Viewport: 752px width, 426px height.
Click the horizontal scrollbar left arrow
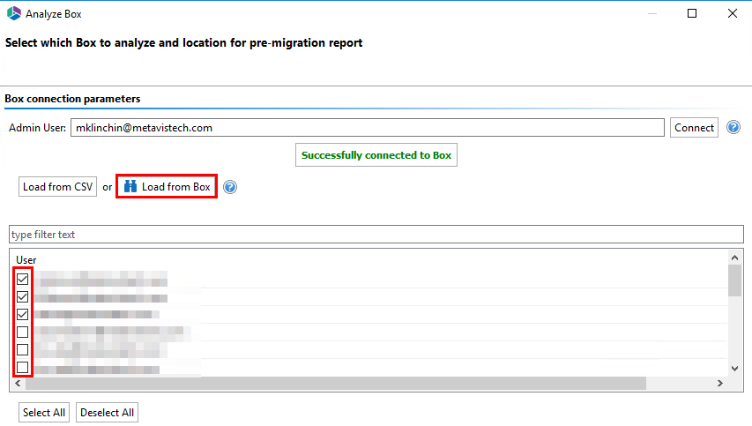[x=18, y=384]
